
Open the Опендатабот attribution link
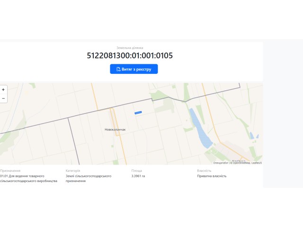[x=221, y=163]
